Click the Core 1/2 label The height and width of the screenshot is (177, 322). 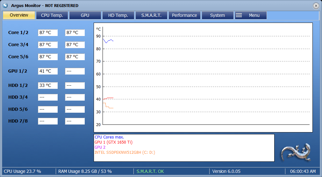[x=18, y=32]
